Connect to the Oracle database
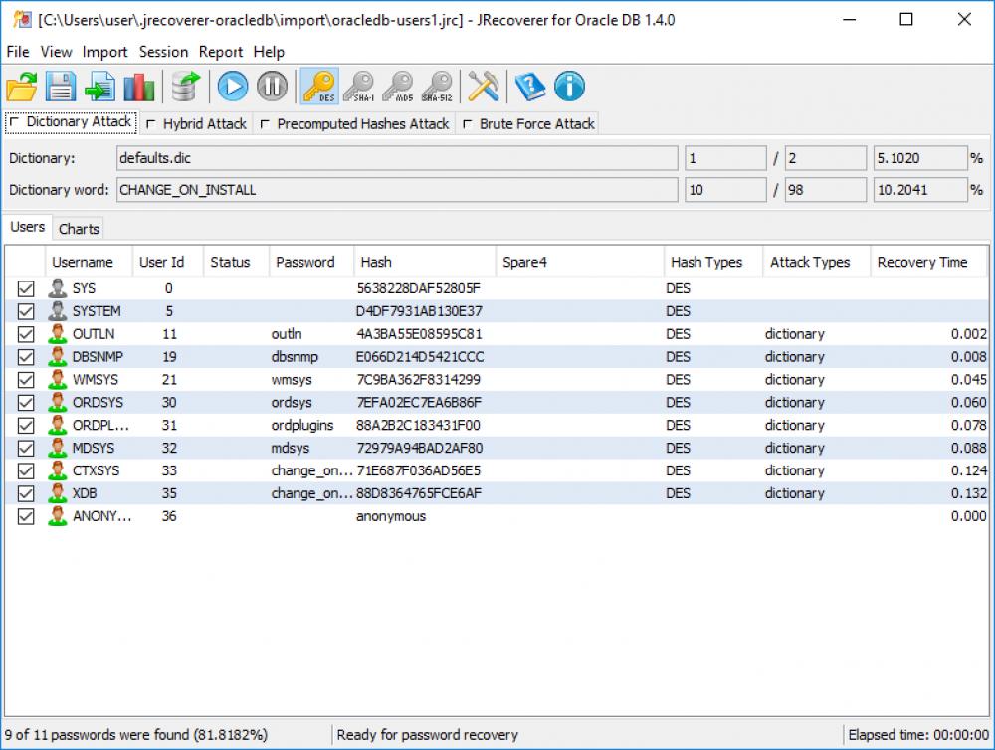 click(183, 87)
